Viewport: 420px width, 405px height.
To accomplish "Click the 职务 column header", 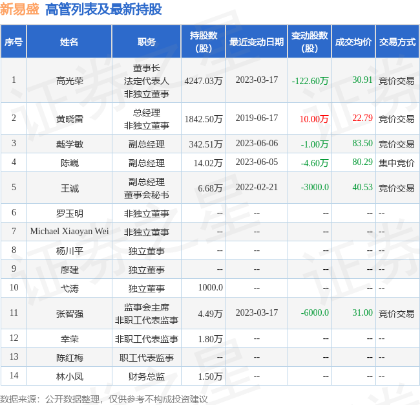I will [147, 42].
